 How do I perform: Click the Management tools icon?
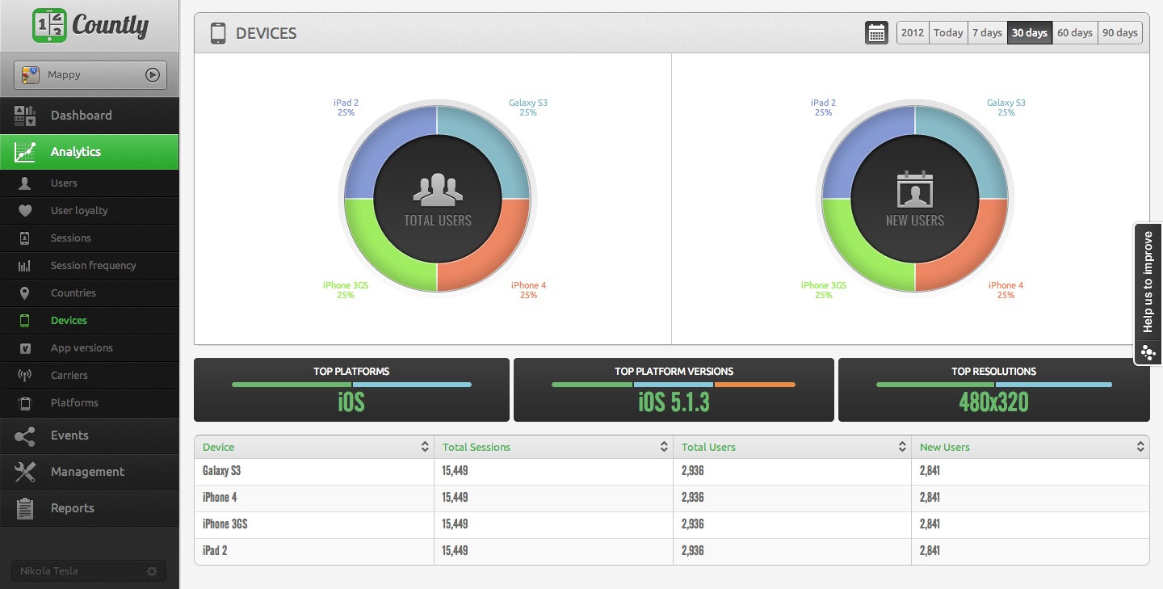[25, 472]
